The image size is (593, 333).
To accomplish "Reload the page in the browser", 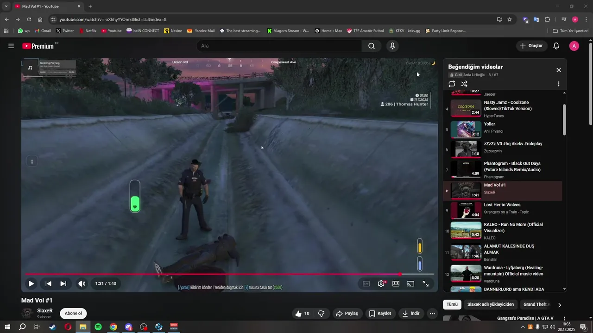I will click(29, 19).
